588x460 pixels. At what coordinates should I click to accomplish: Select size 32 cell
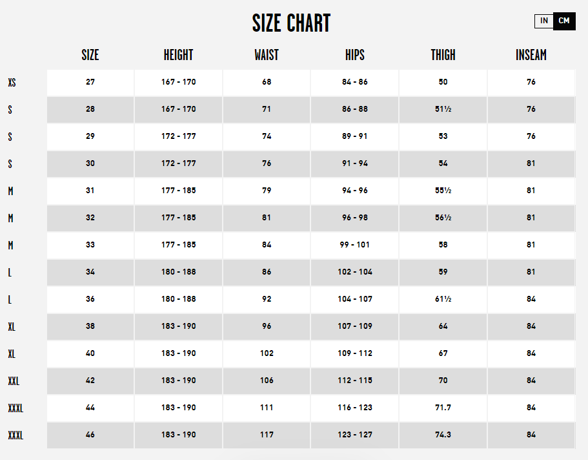tap(90, 218)
